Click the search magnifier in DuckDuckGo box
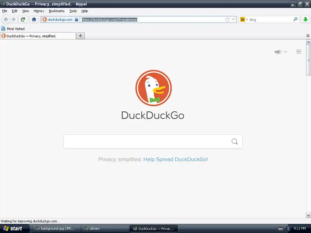This screenshot has width=311, height=233. [x=235, y=141]
